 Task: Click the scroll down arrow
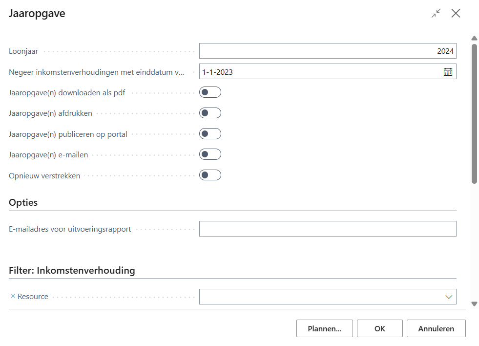coord(474,304)
